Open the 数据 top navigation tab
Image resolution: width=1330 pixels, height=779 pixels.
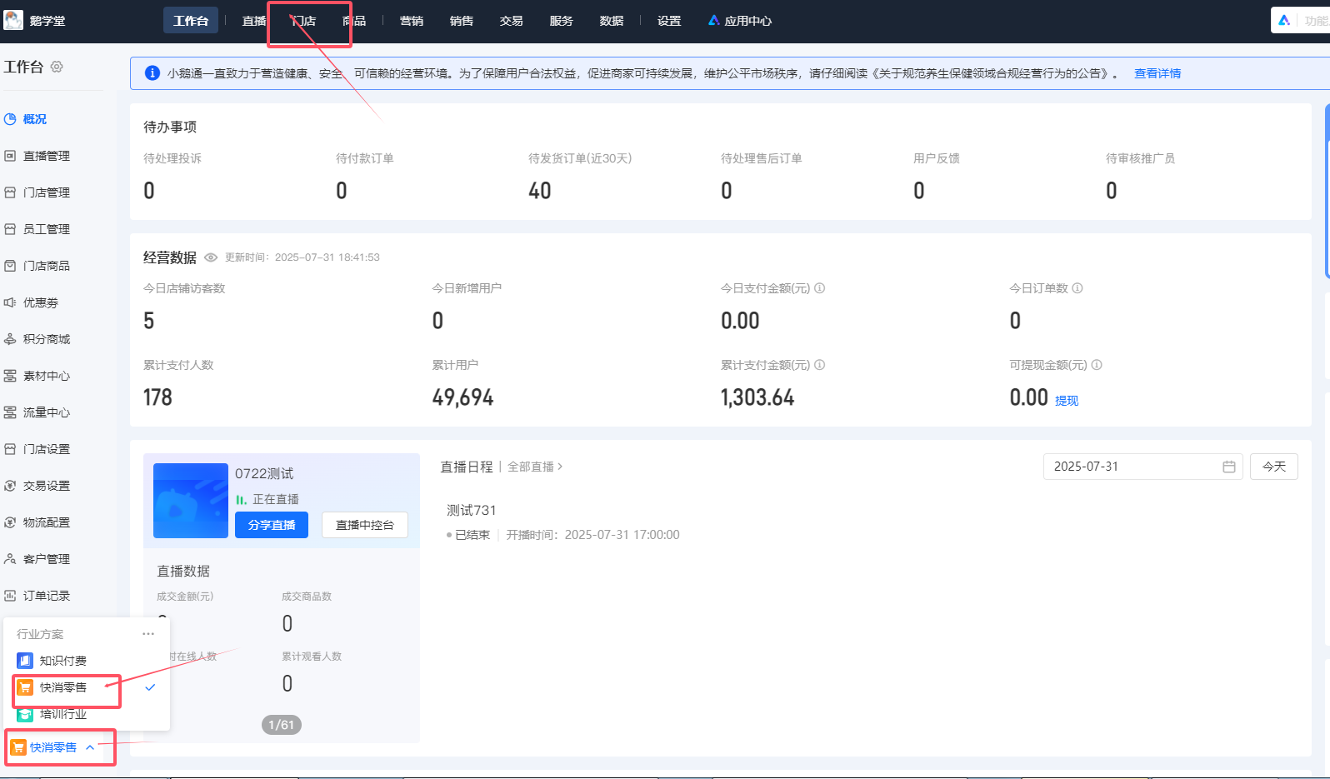[x=611, y=21]
